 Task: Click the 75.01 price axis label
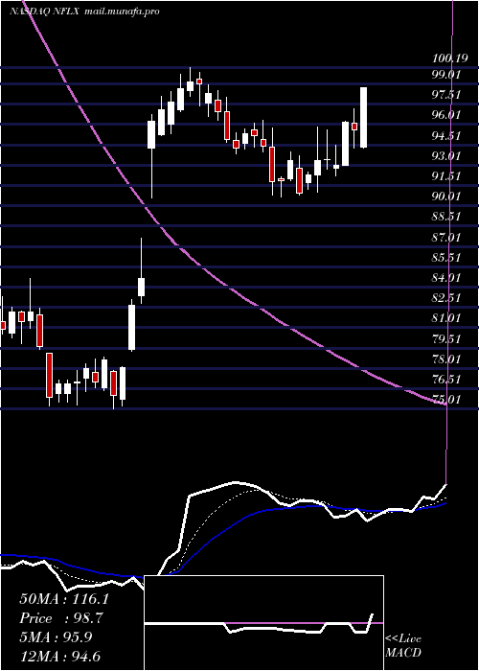[447, 400]
